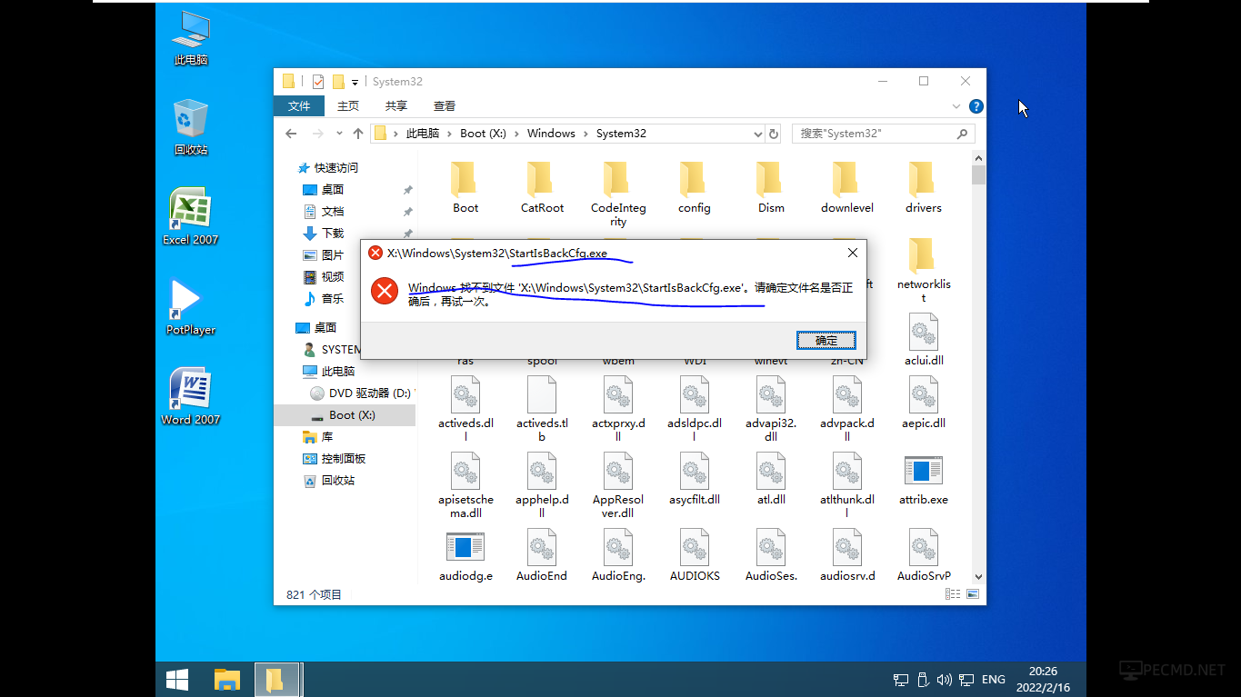Launch PotPlayer from the desktop
This screenshot has height=697, width=1241.
[190, 306]
